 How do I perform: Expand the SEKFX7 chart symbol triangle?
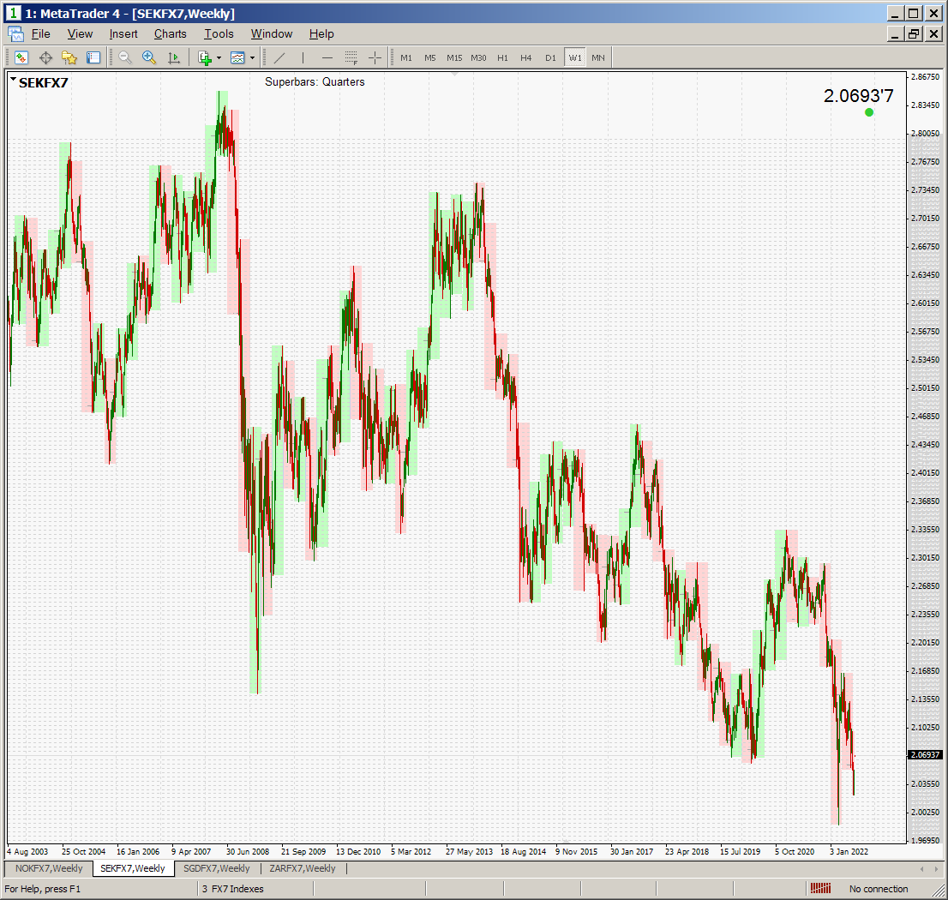14,79
